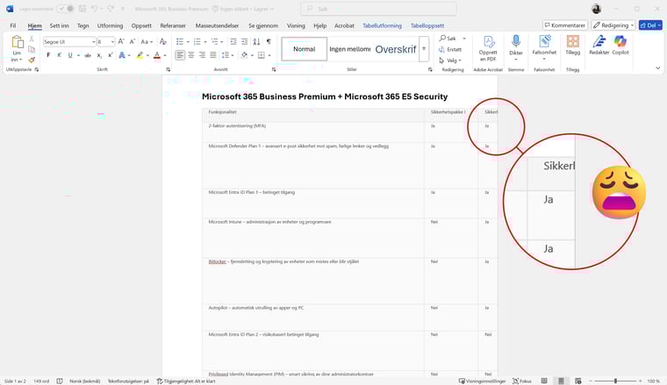
Task: Undo last action in title bar
Action: point(95,9)
